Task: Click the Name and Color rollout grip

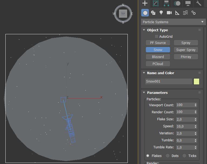Action: click(x=200, y=73)
